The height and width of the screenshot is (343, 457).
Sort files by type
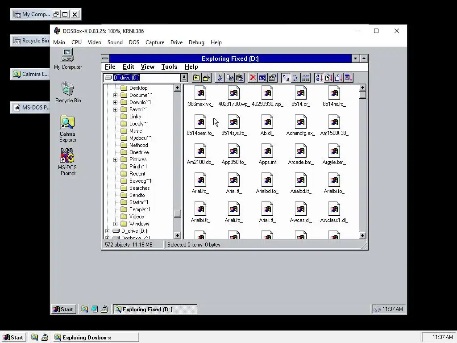pyautogui.click(x=329, y=78)
